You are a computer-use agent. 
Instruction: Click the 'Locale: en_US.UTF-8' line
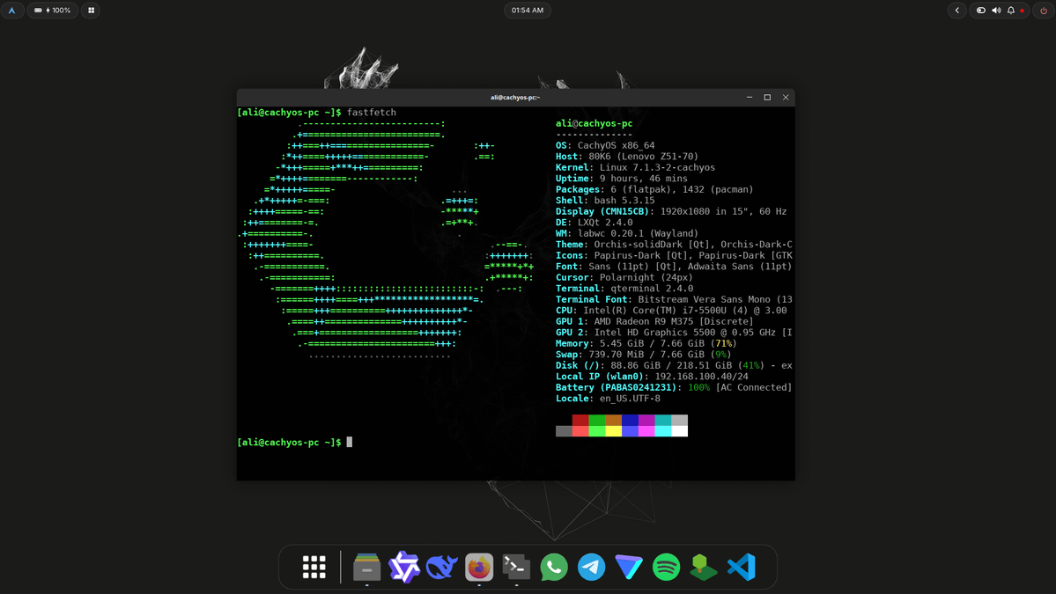coord(608,399)
